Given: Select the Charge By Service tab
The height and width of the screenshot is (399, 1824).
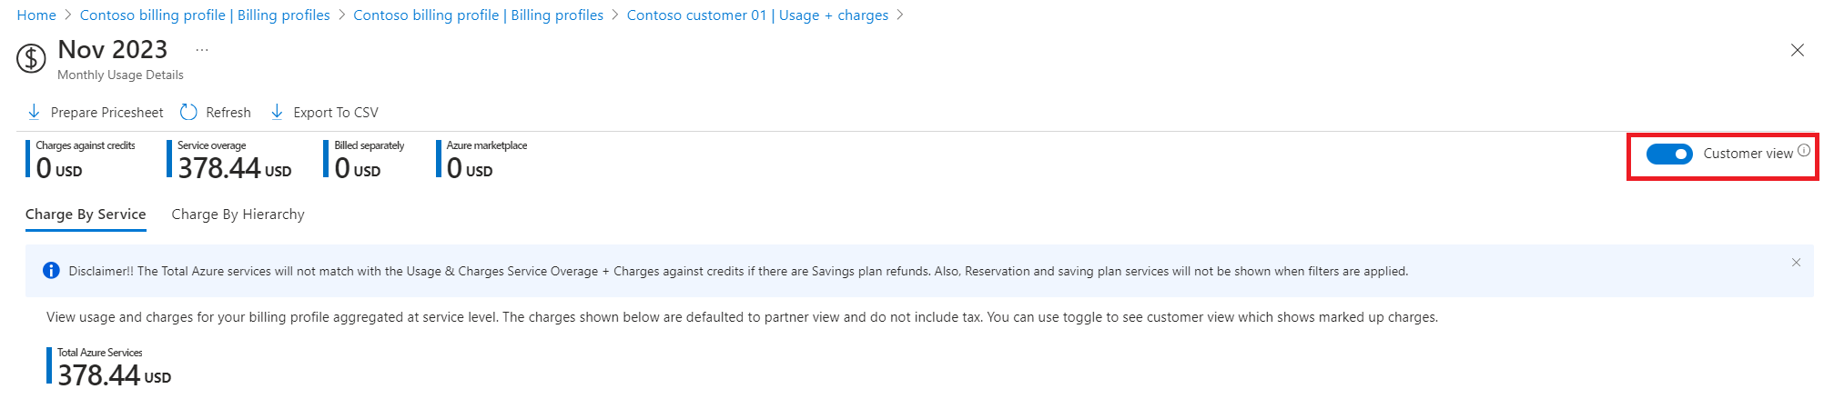Looking at the screenshot, I should 86,214.
